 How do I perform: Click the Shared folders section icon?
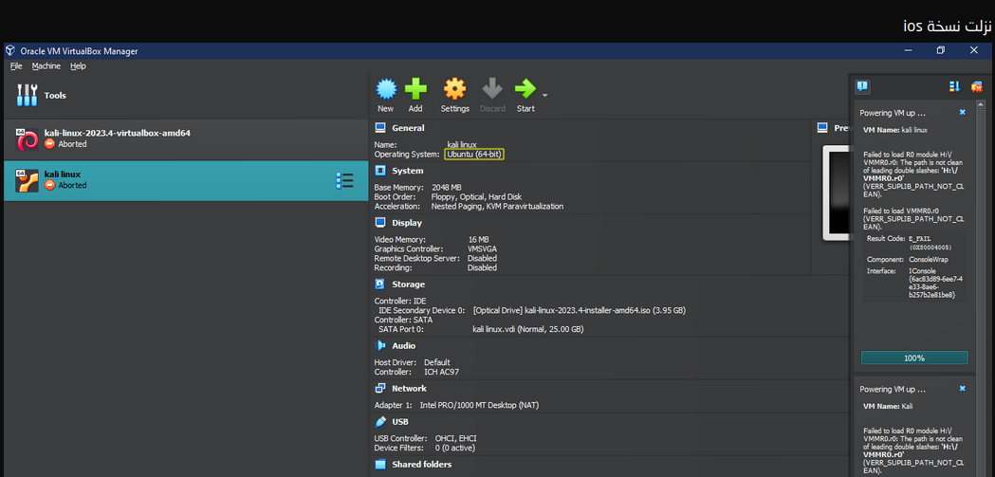tap(380, 465)
